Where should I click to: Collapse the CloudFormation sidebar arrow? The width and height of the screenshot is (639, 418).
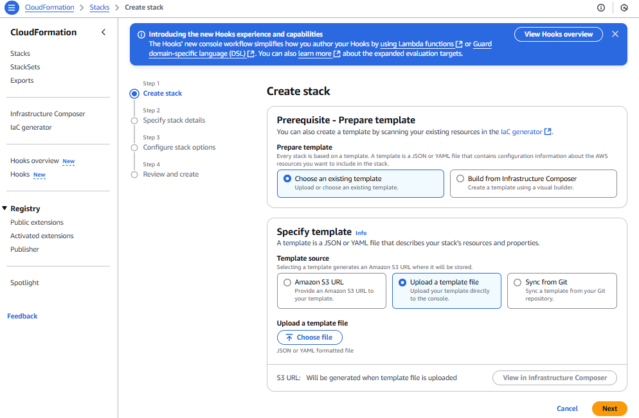tap(104, 32)
